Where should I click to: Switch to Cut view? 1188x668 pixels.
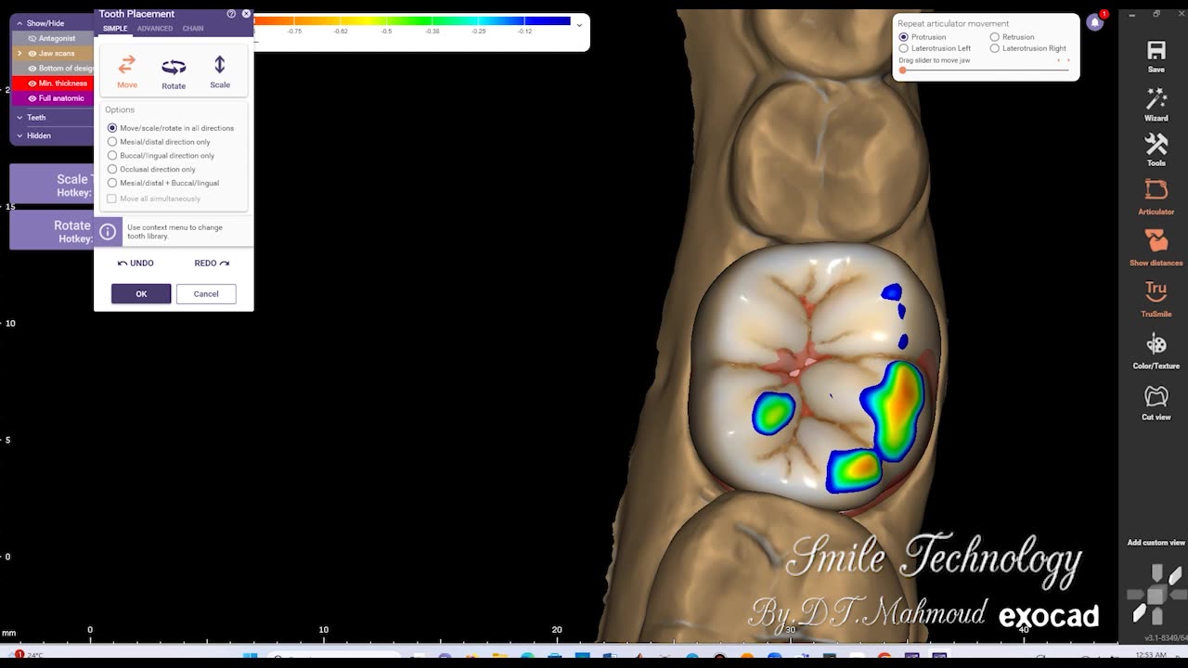click(1156, 403)
